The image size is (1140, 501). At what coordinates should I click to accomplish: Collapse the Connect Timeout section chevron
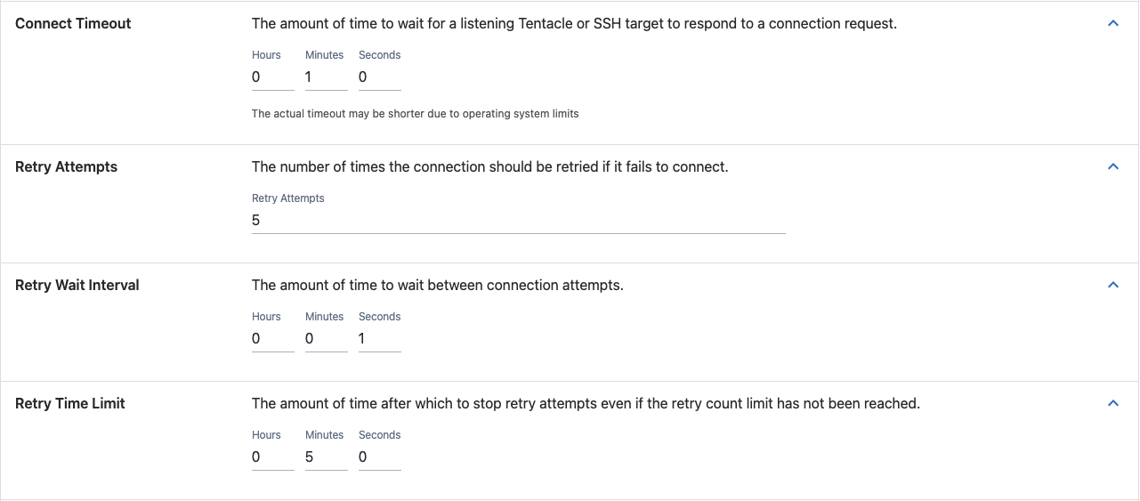click(x=1112, y=24)
